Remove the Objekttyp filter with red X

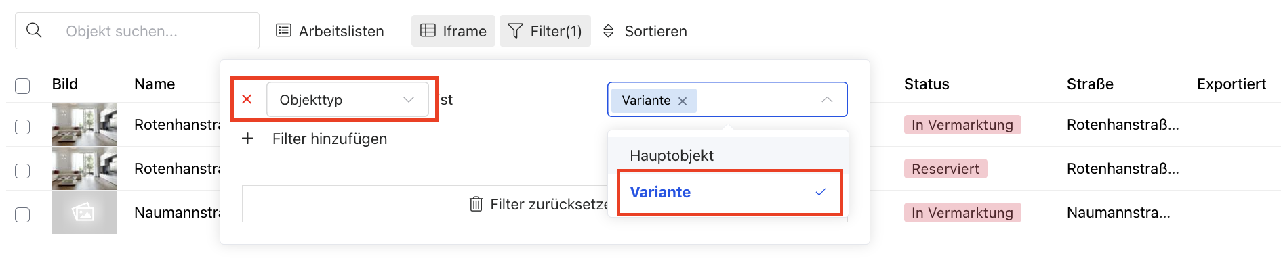(x=247, y=99)
